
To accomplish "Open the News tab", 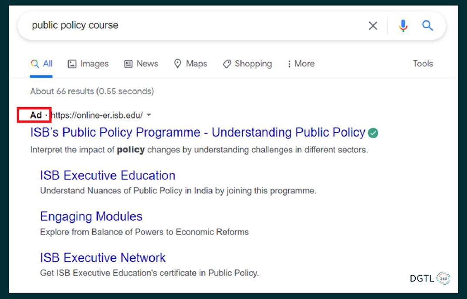I will [141, 64].
